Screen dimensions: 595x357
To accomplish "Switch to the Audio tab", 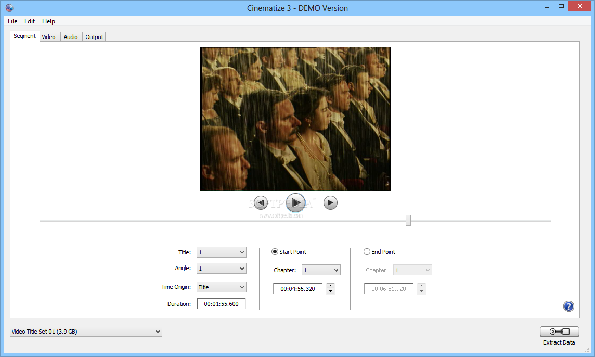I will coord(71,37).
